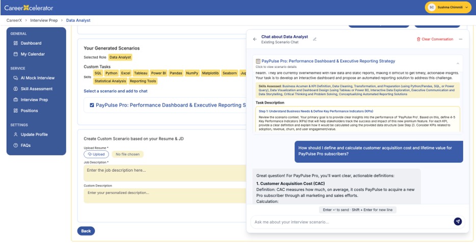The width and height of the screenshot is (476, 243).
Task: Click the Your Generated Scenarios heading
Action: point(112,48)
